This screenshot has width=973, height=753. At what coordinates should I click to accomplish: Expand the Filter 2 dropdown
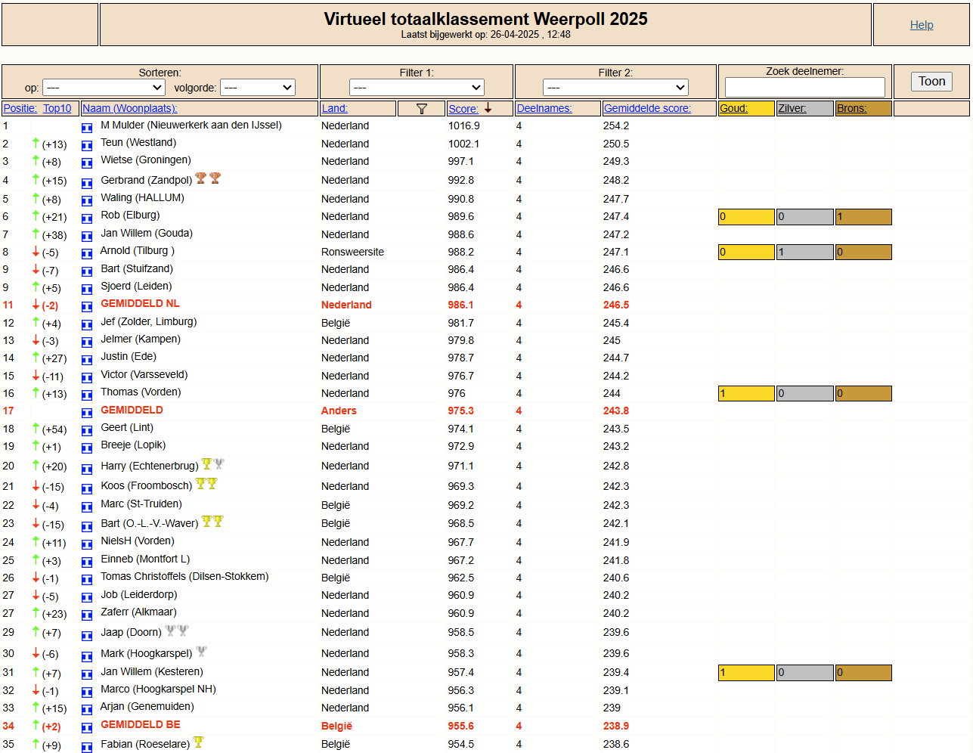point(615,88)
